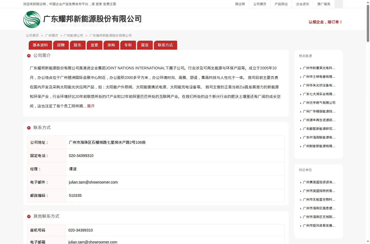The width and height of the screenshot is (370, 244).
Task: Open related company 广东七大洲实业有限…
Action: pos(319,94)
